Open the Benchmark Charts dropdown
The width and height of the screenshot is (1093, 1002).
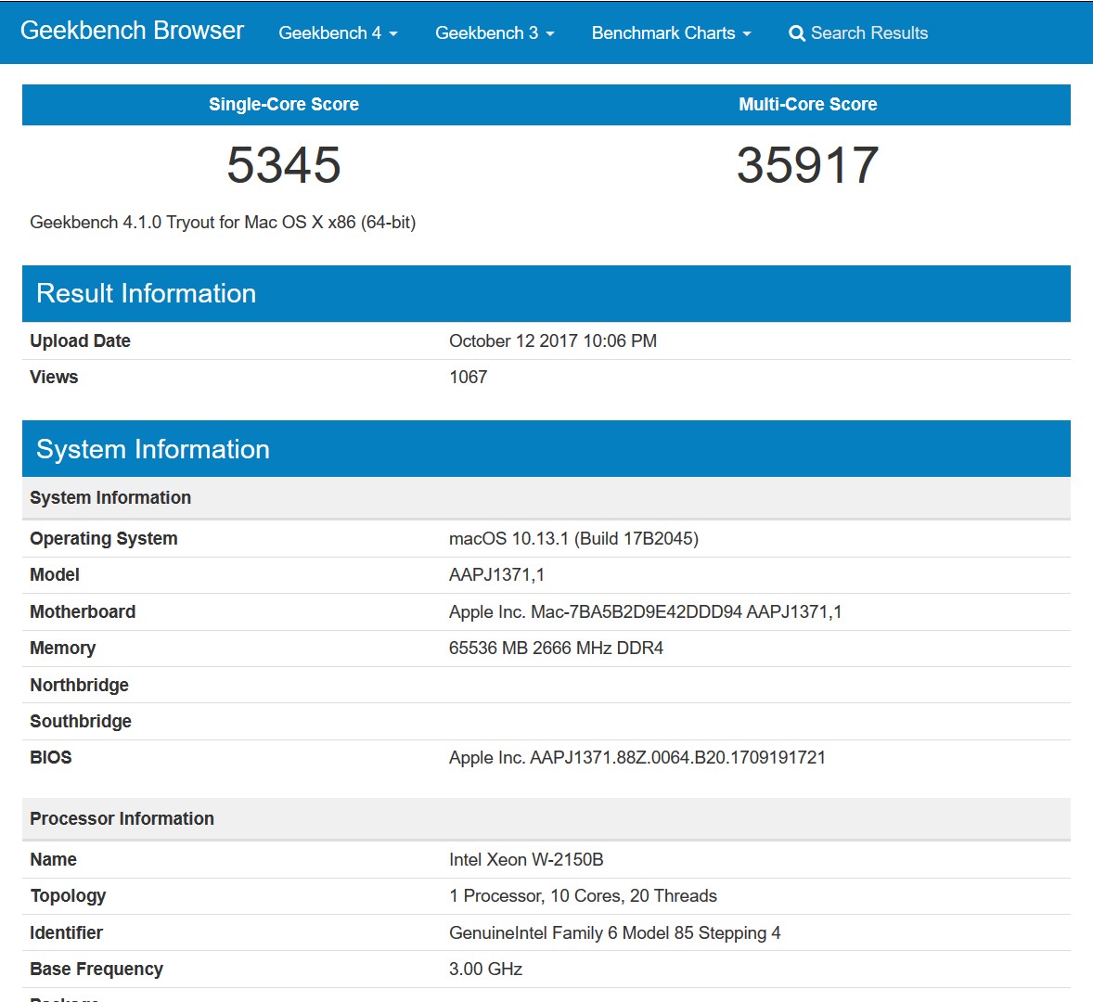(x=671, y=33)
